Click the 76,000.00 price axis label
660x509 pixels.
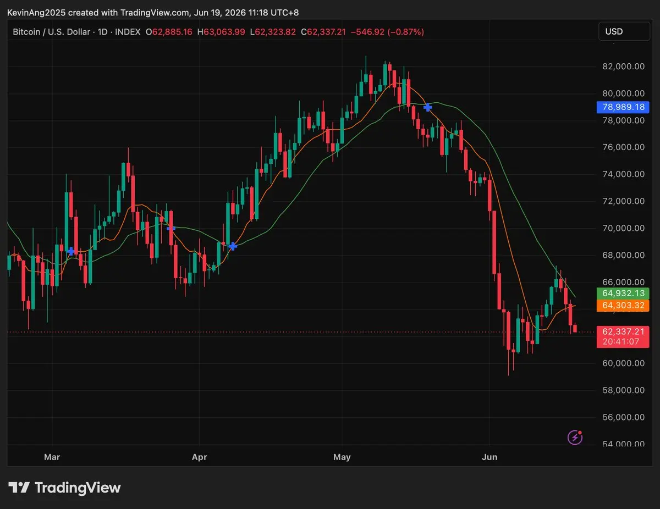click(624, 147)
